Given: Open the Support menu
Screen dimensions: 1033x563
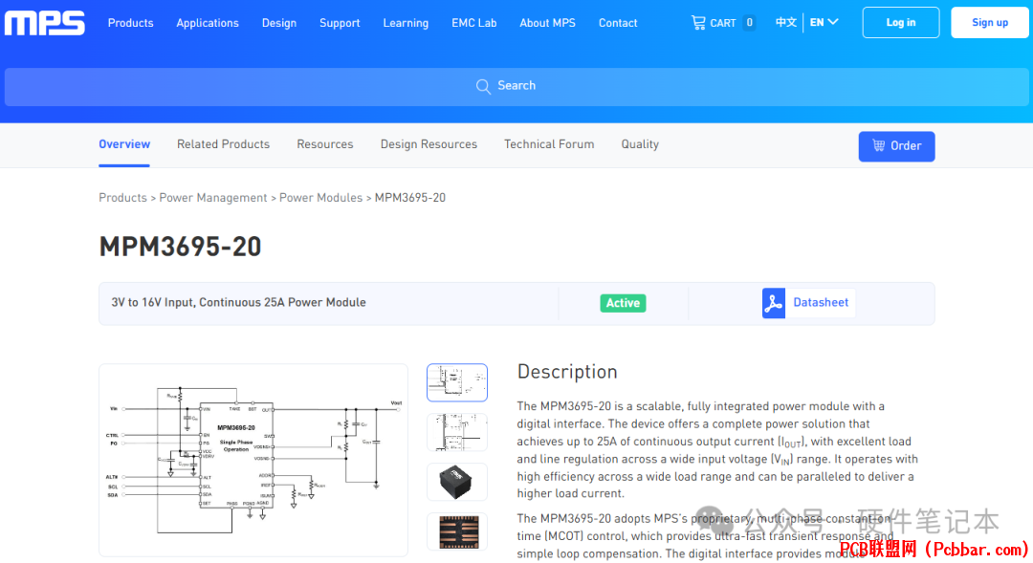Looking at the screenshot, I should click(340, 23).
